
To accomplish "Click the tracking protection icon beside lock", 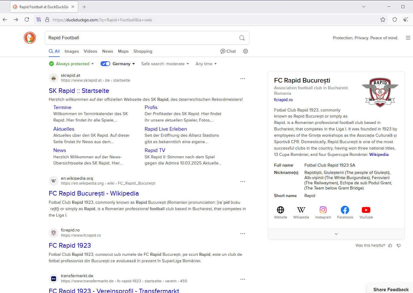I will 39,19.
